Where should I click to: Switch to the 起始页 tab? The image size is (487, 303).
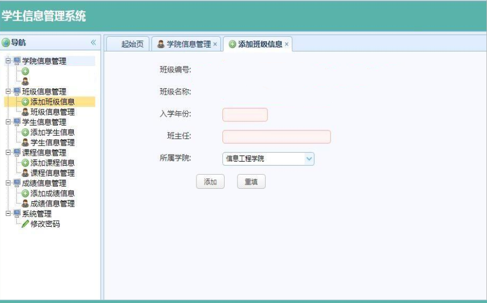pyautogui.click(x=128, y=44)
